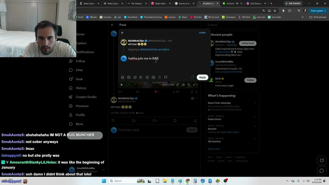Submit the reply with Reply button
The image size is (329, 185).
(203, 77)
